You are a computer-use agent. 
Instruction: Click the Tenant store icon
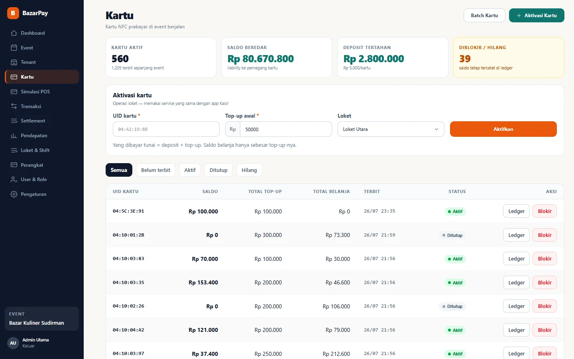coord(14,62)
